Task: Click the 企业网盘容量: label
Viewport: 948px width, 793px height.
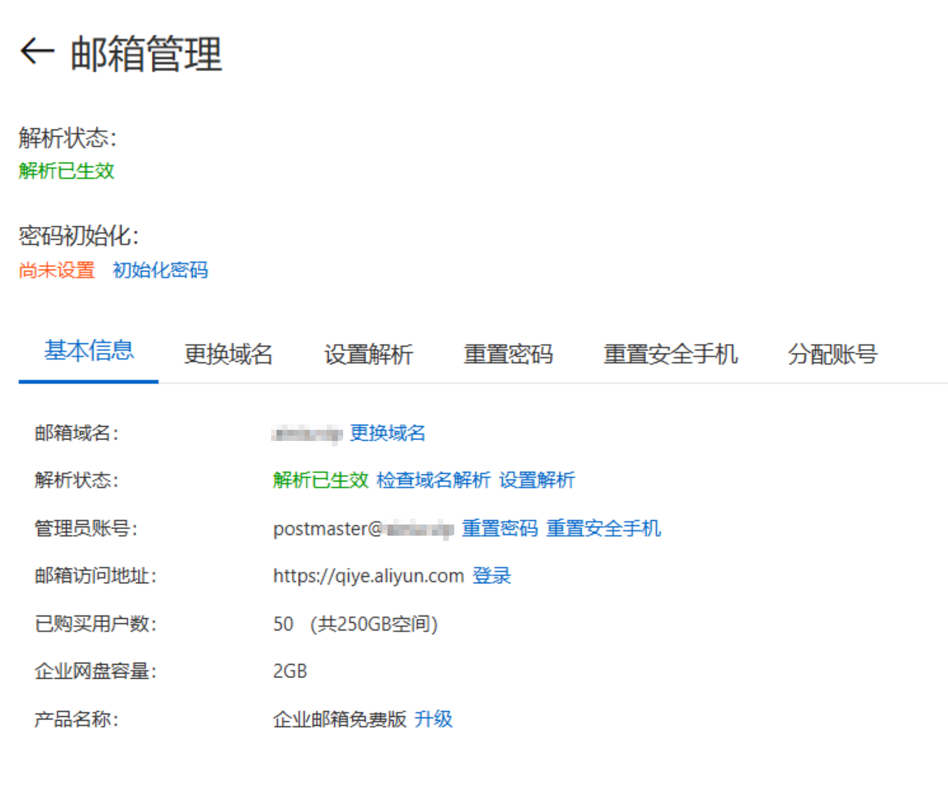Action: [96, 672]
